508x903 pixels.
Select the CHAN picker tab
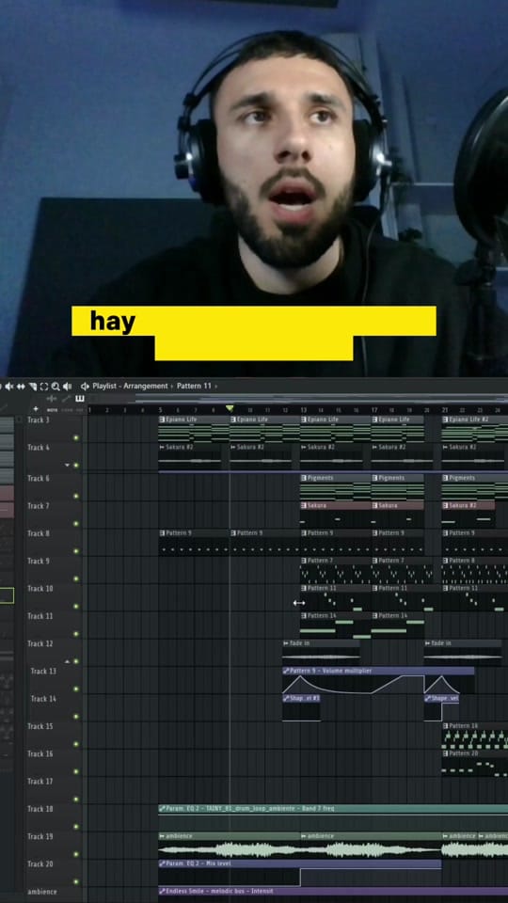point(67,409)
